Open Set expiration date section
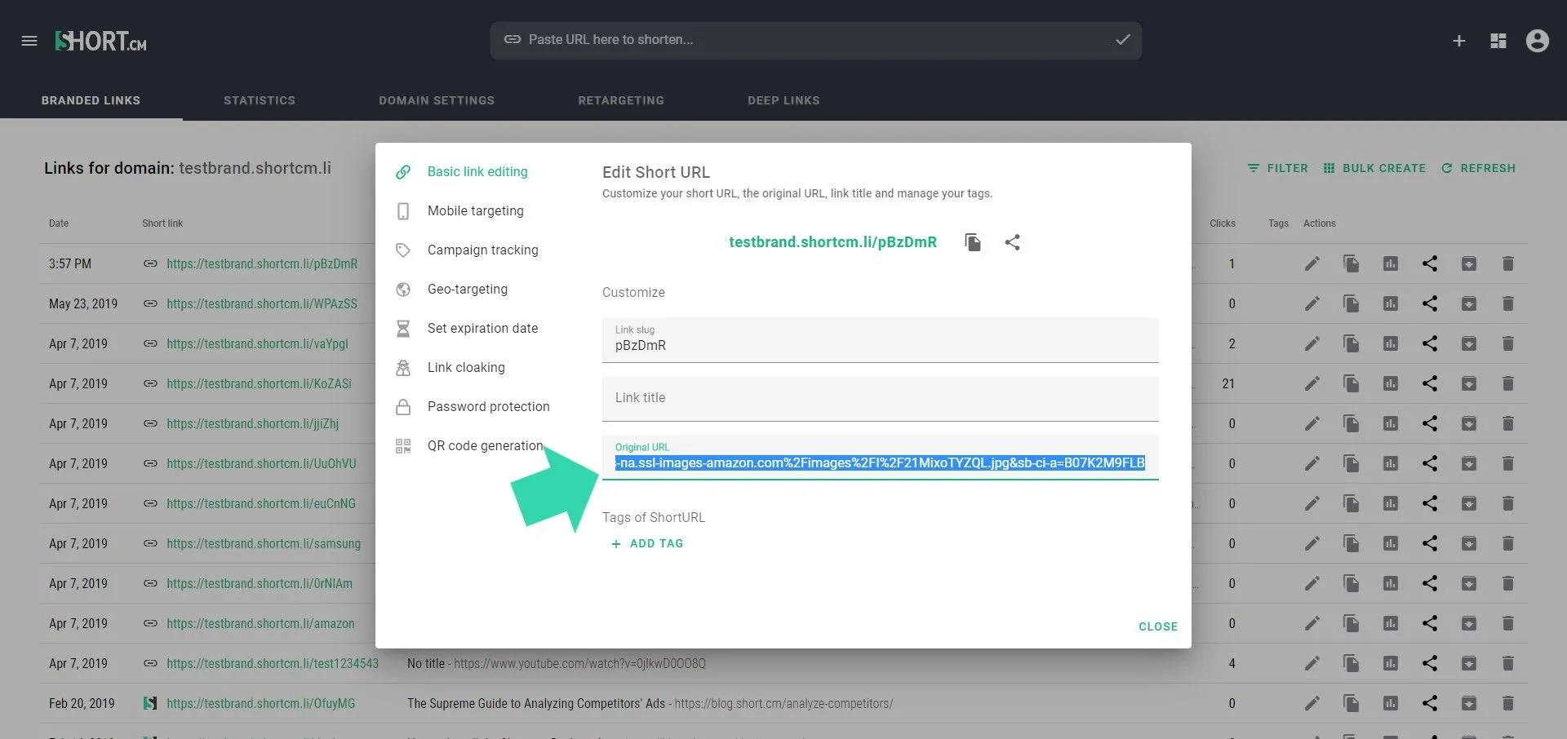This screenshot has height=739, width=1567. 482,328
